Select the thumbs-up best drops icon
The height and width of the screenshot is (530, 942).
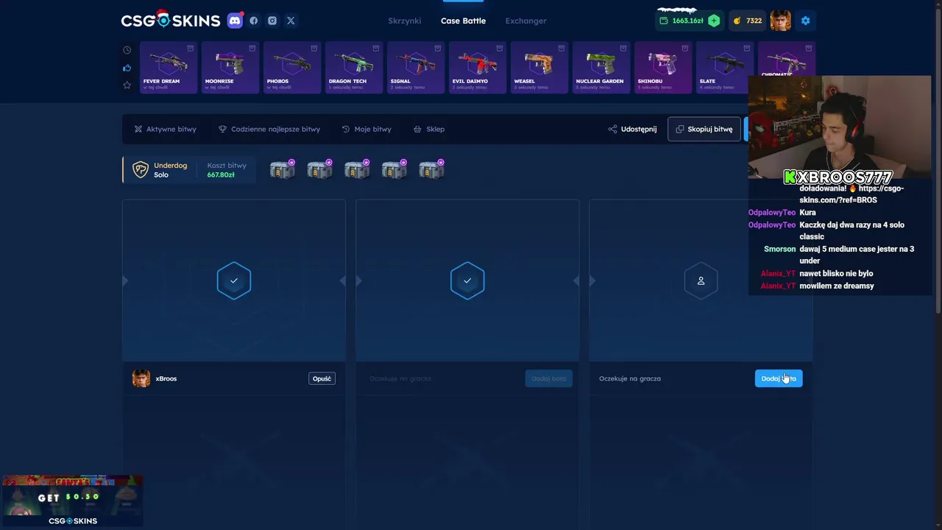127,68
